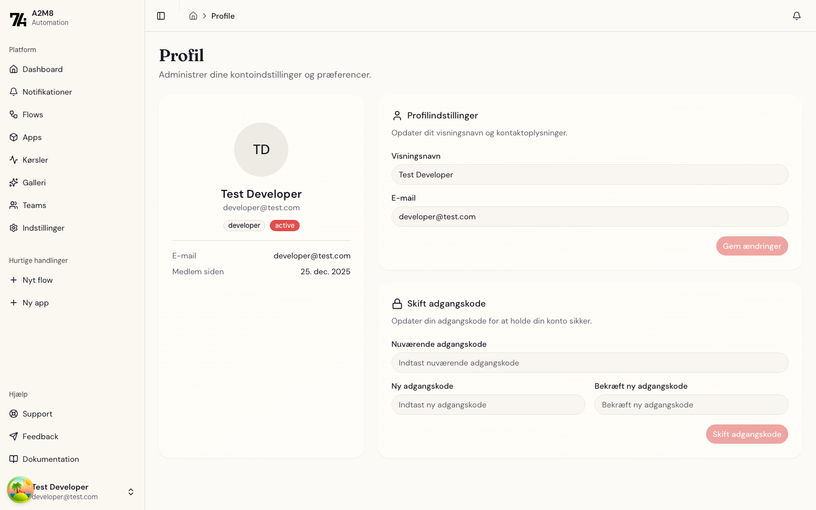This screenshot has height=510, width=816.
Task: Open the Support help link
Action: pos(37,414)
